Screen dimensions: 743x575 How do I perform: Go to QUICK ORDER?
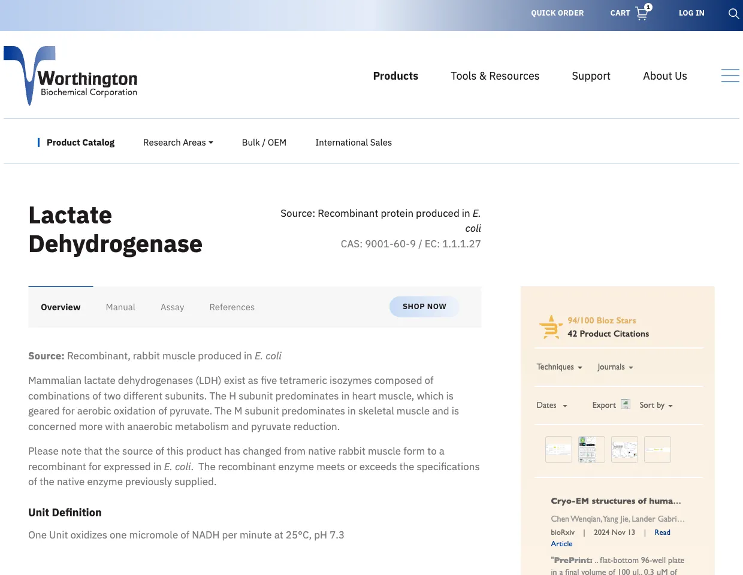(x=557, y=13)
